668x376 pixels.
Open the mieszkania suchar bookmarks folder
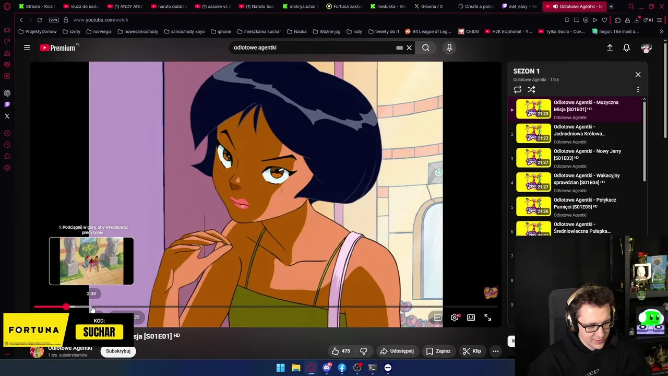click(258, 31)
